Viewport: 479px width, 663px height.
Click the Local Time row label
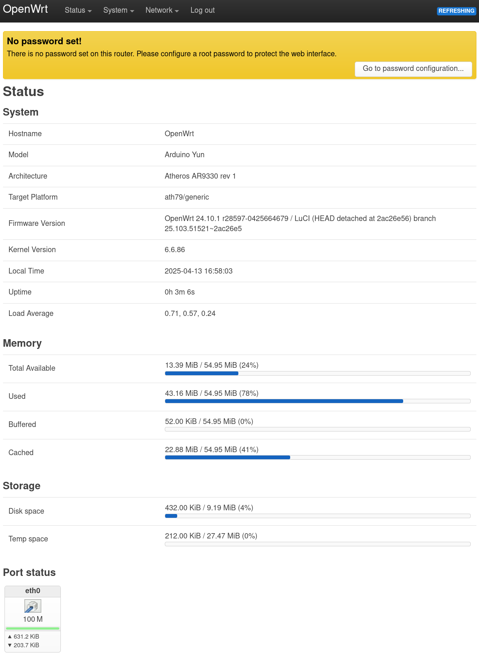pos(26,271)
